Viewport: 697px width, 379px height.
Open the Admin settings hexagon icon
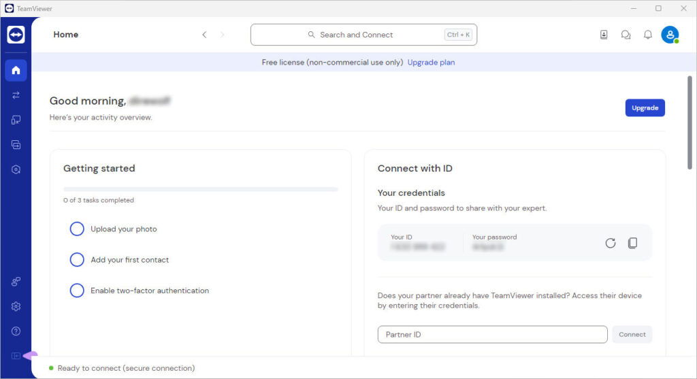(x=16, y=169)
